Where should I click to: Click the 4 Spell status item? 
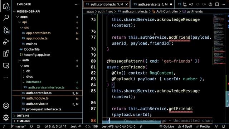click(x=185, y=126)
